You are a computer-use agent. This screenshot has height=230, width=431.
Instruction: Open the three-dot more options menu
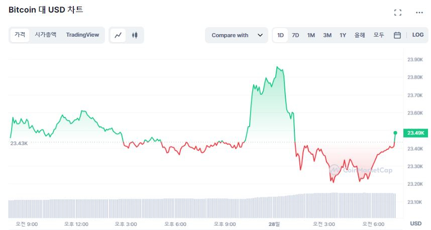pyautogui.click(x=419, y=13)
